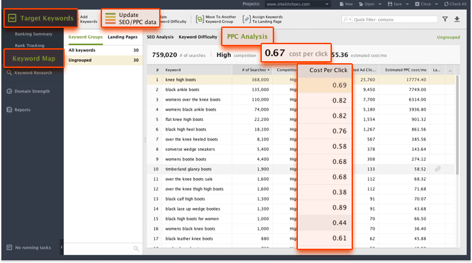
Task: Expand the Close dropdown arrow
Action: click(x=436, y=4)
